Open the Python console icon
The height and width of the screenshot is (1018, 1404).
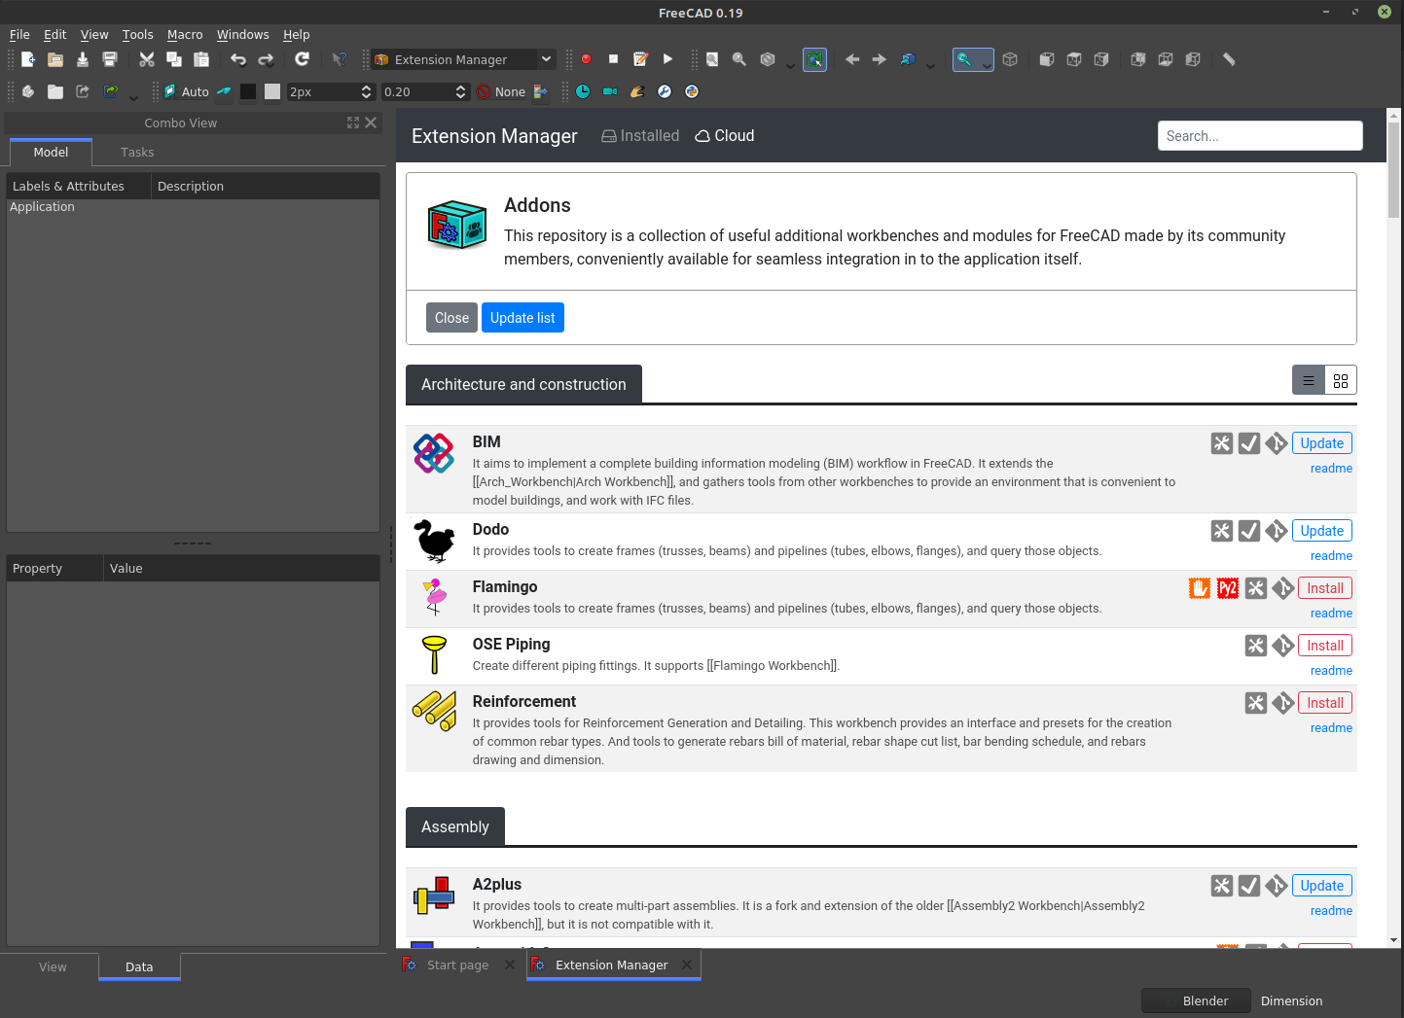(x=691, y=91)
